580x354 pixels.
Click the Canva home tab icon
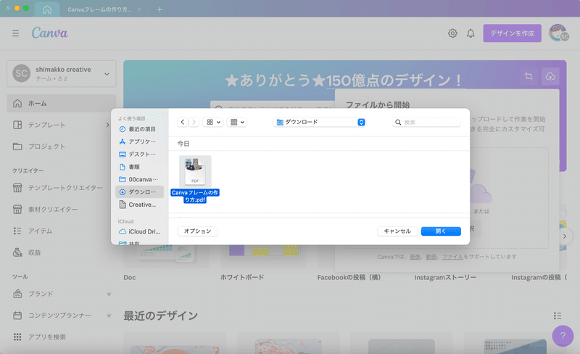[47, 9]
